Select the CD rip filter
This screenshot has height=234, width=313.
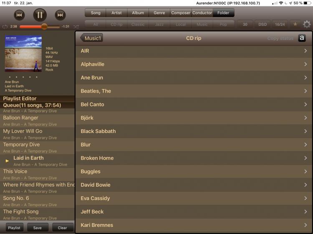pos(116,25)
